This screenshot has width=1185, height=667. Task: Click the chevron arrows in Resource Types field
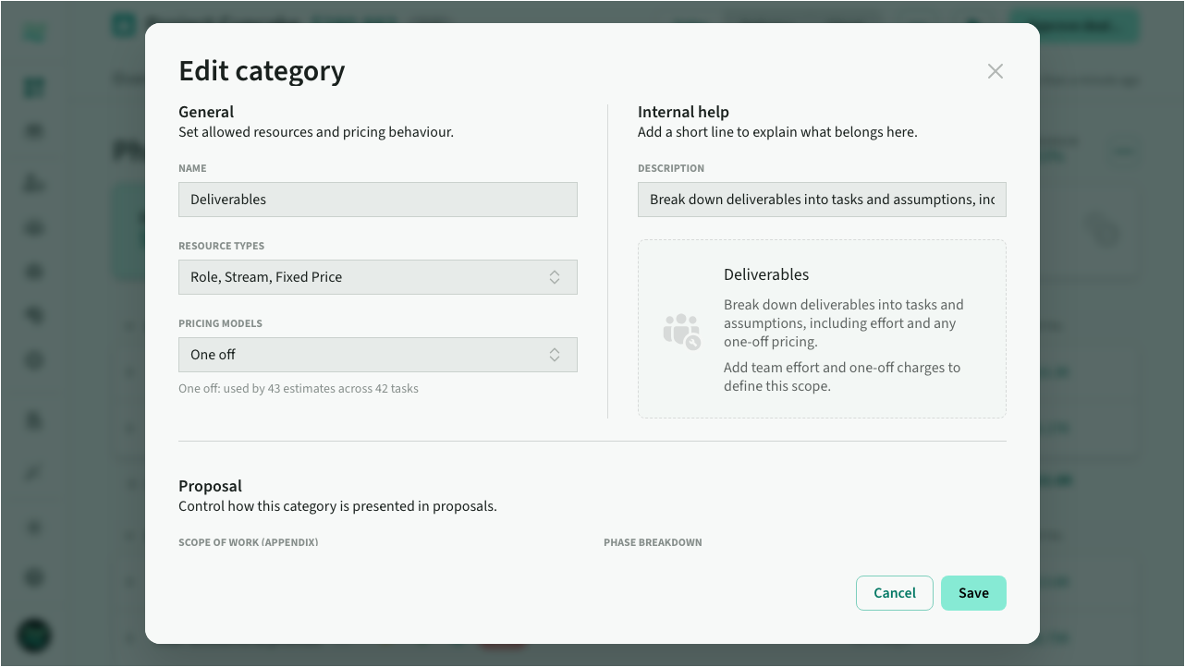[555, 277]
